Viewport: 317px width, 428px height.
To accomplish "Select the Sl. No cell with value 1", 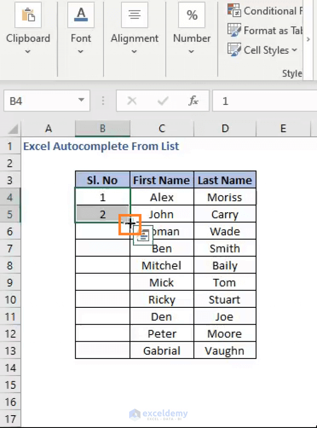I will click(x=103, y=197).
